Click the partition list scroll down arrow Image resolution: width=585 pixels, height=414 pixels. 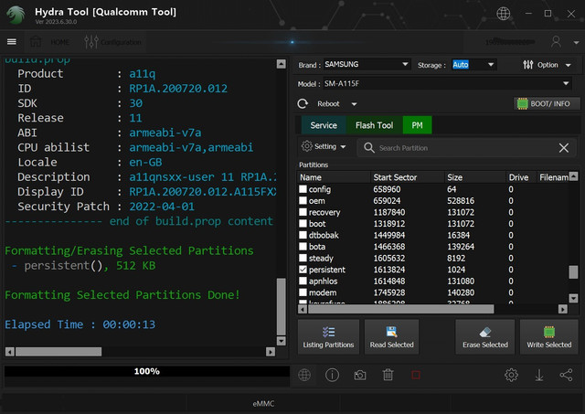click(x=573, y=298)
